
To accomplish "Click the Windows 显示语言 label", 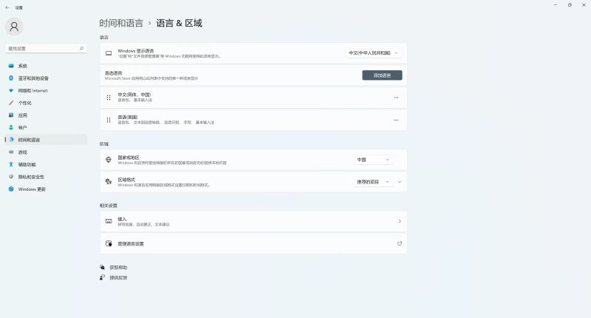I will click(x=136, y=50).
